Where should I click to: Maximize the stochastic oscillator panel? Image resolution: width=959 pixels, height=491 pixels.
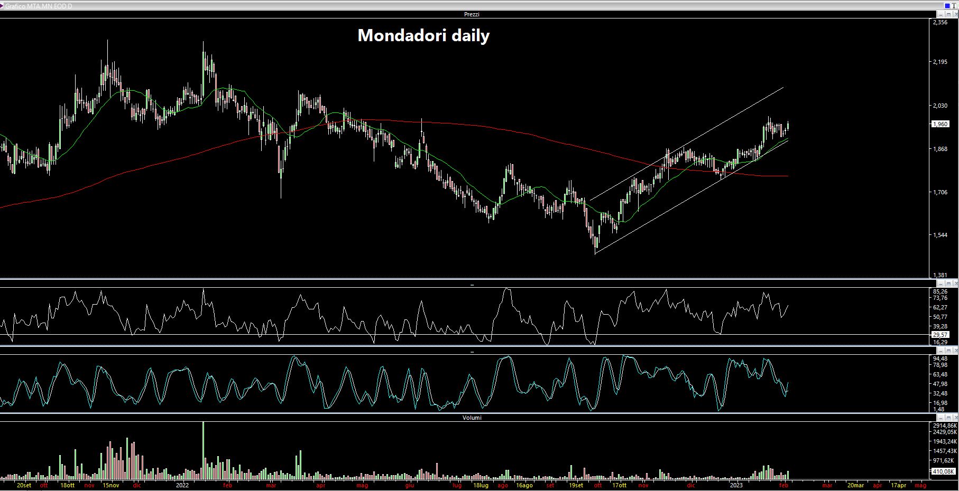[948, 351]
